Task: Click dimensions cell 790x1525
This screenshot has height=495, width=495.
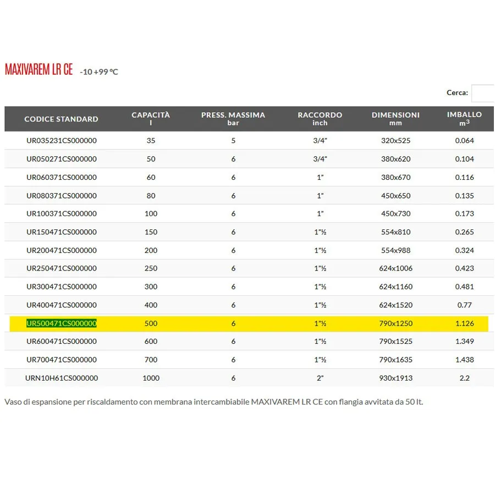Action: click(395, 341)
